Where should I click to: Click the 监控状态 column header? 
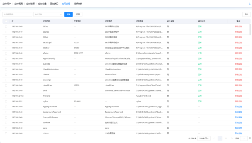tap(201, 21)
